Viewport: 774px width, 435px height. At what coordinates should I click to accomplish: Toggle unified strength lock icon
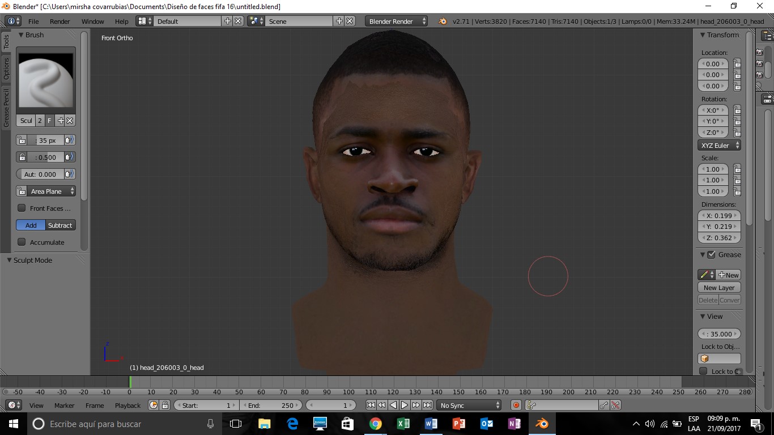(22, 157)
